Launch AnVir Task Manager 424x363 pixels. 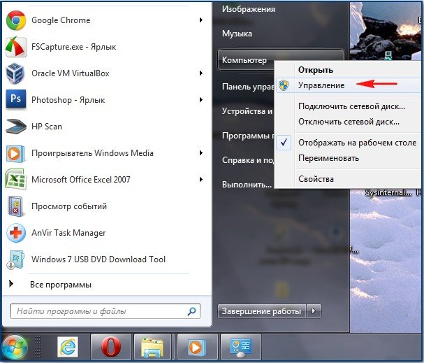68,233
